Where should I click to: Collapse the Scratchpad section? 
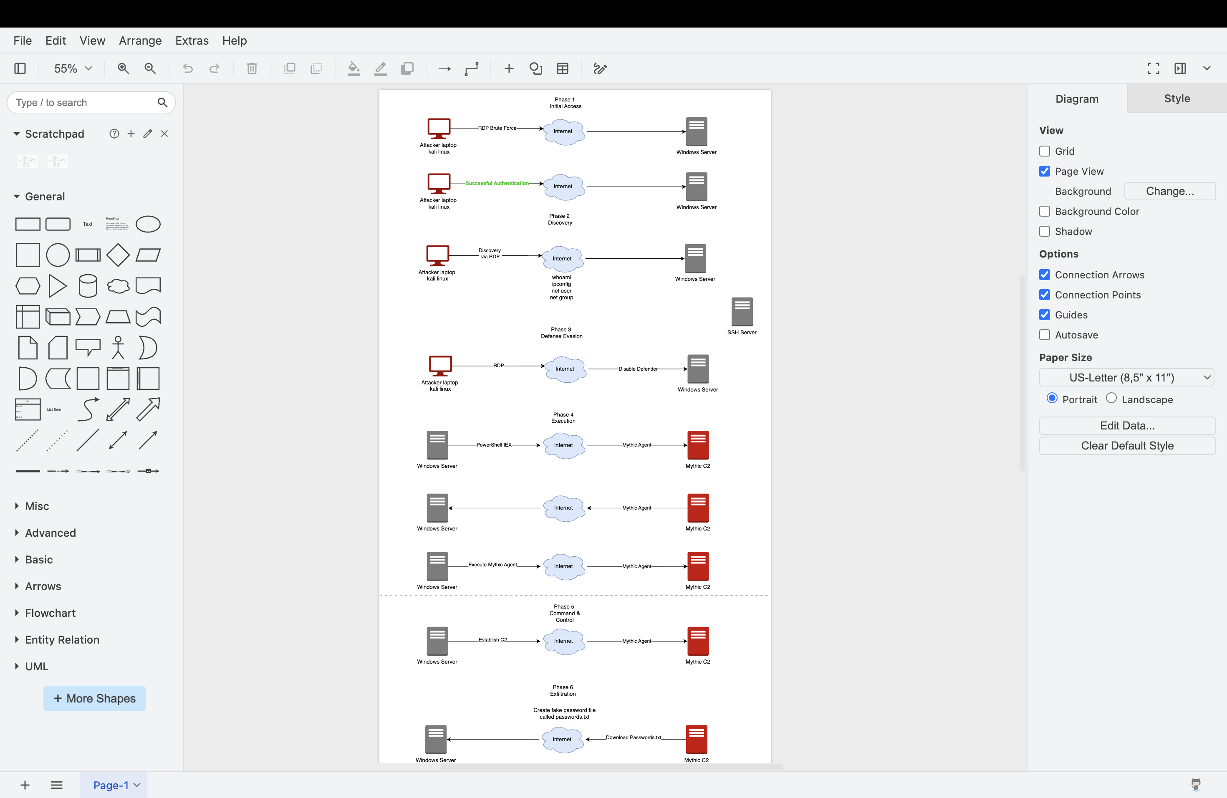pos(17,134)
